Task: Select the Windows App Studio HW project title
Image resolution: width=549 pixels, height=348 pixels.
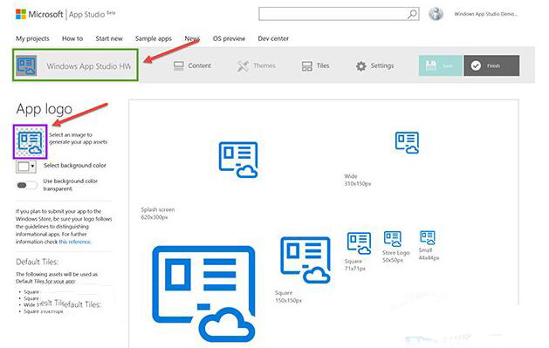Action: (x=88, y=65)
